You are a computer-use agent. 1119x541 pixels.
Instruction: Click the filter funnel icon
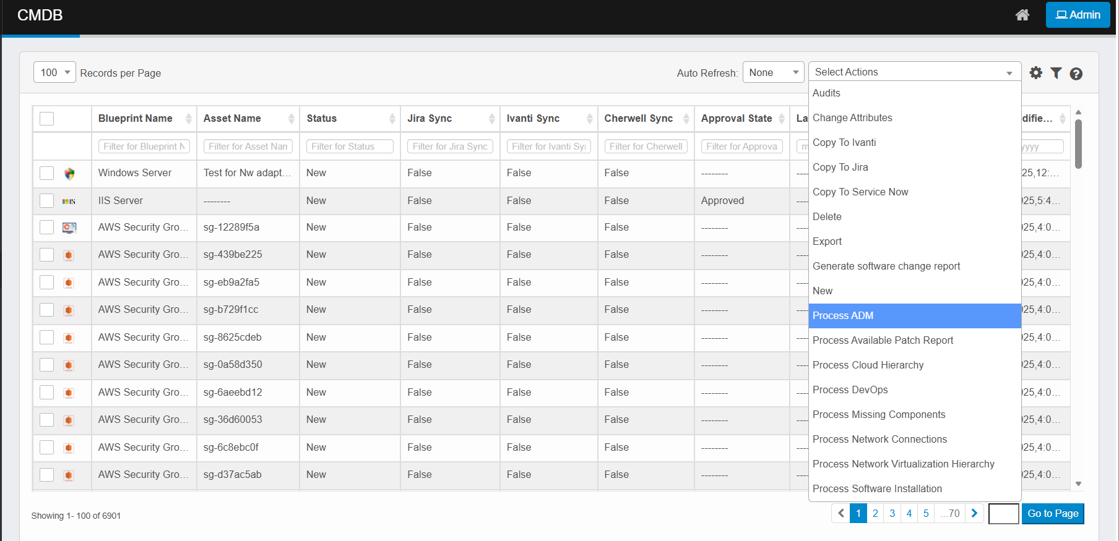[1056, 73]
